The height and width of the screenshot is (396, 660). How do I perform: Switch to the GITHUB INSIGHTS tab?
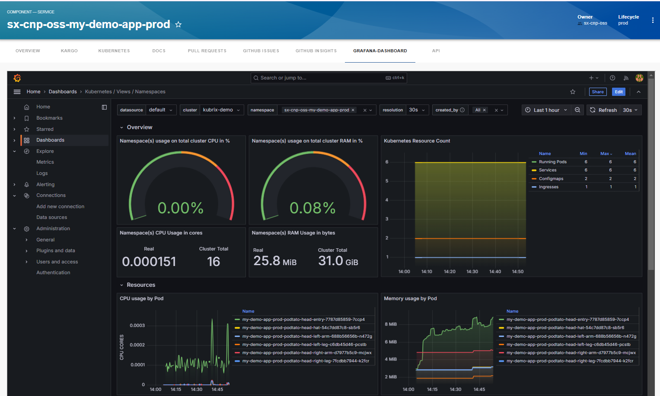pos(316,51)
